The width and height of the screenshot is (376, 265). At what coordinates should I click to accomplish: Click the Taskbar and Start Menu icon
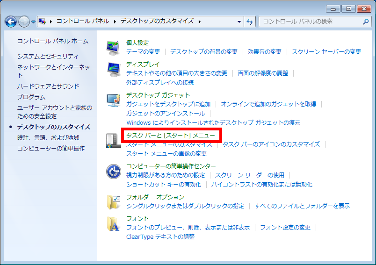click(x=113, y=140)
